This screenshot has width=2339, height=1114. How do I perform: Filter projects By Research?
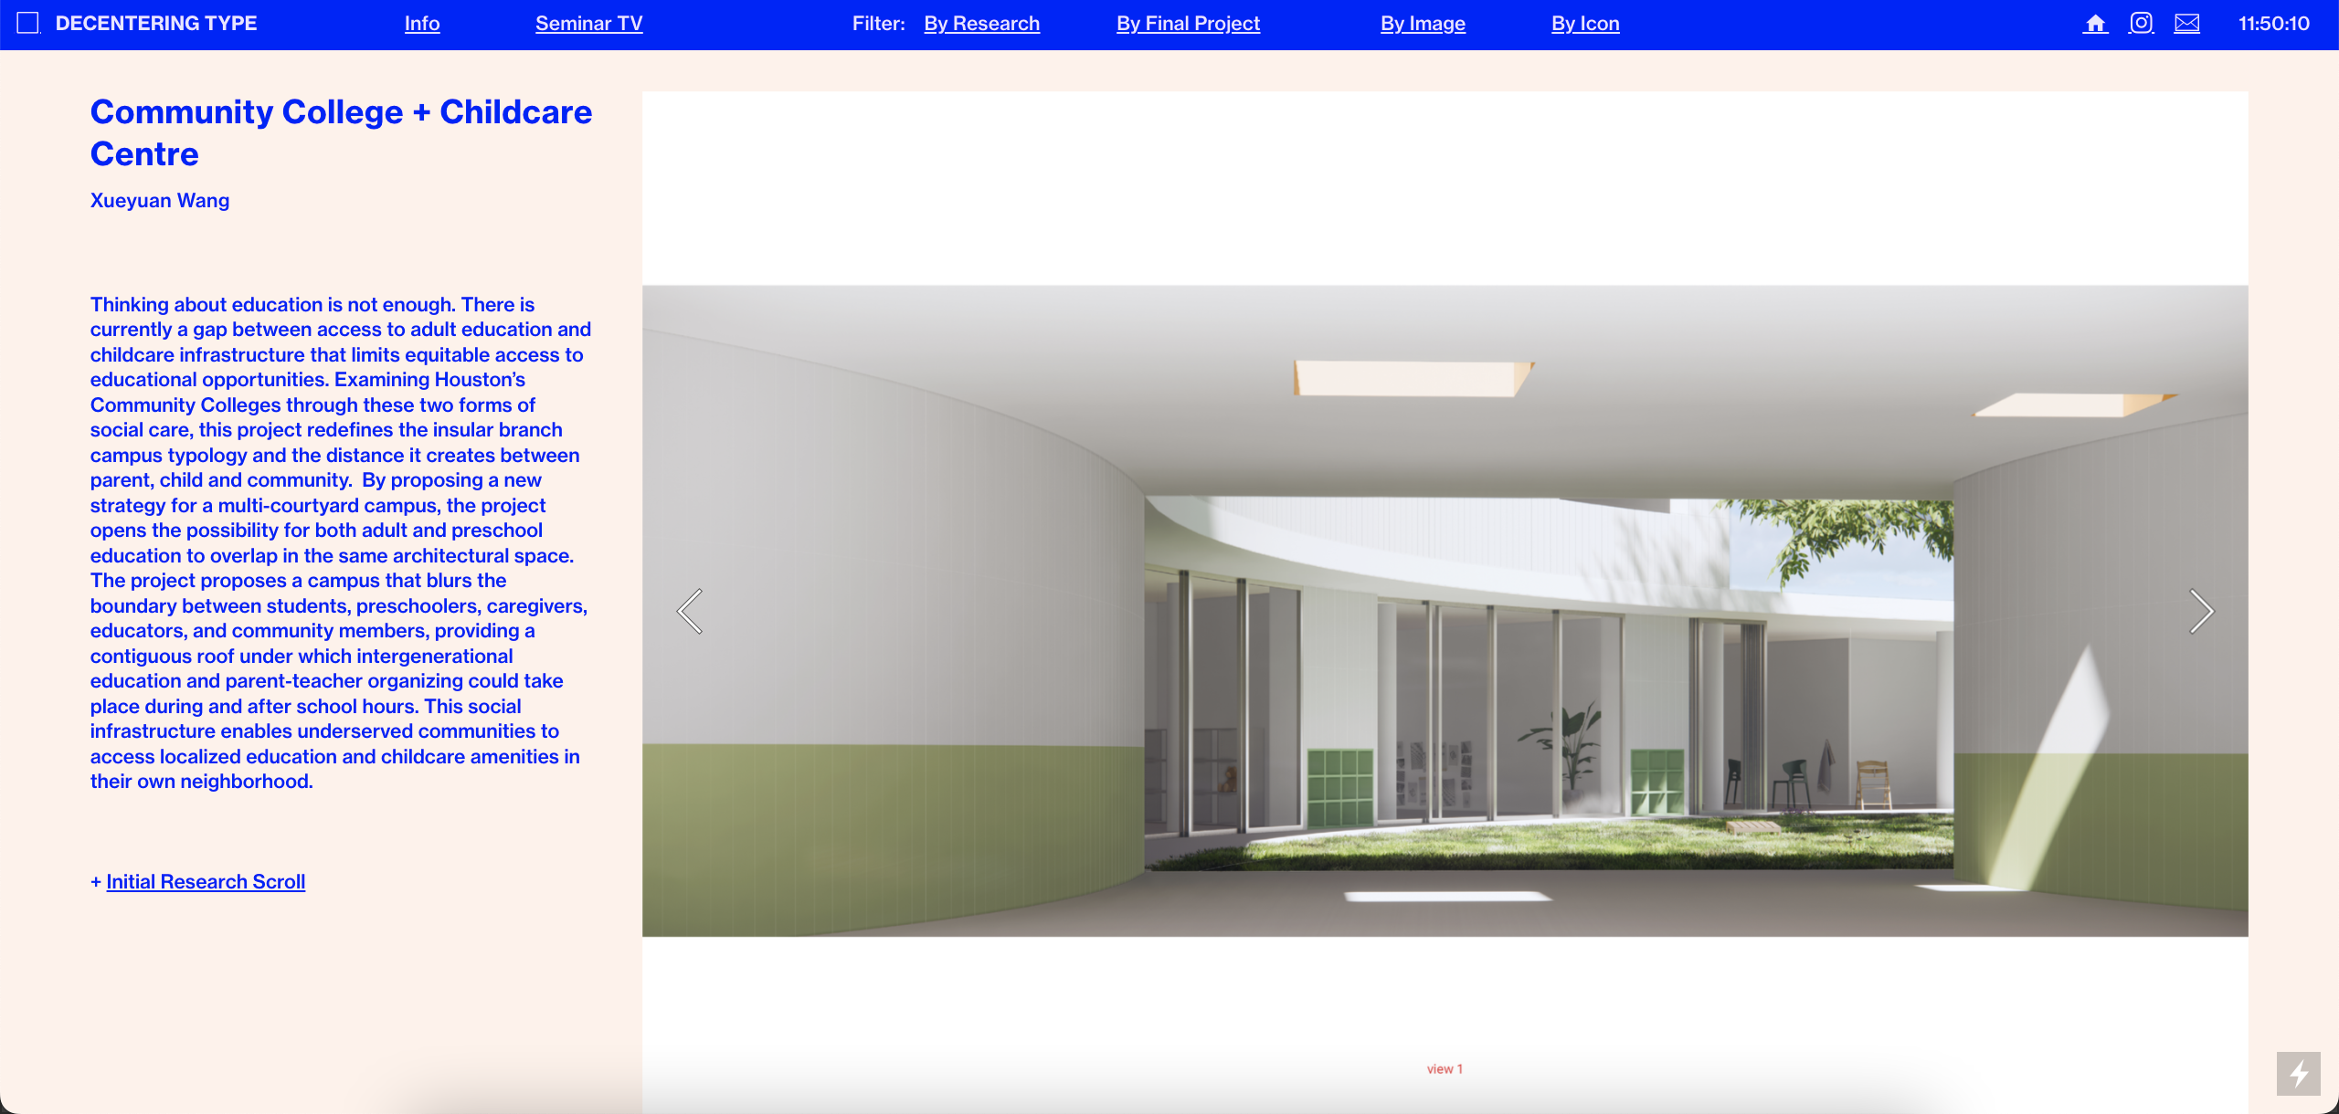click(x=981, y=24)
